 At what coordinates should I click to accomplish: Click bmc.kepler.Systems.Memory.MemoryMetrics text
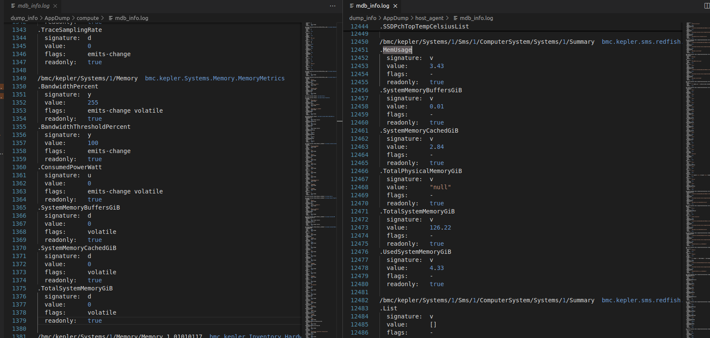(214, 79)
